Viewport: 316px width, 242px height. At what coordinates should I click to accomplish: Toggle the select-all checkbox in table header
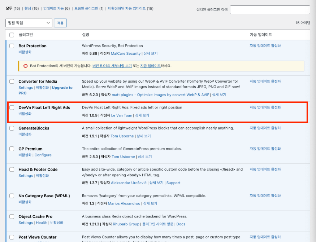pyautogui.click(x=12, y=35)
